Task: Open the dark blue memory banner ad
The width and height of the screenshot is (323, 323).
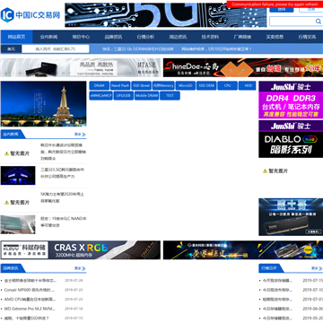Action: (x=243, y=250)
